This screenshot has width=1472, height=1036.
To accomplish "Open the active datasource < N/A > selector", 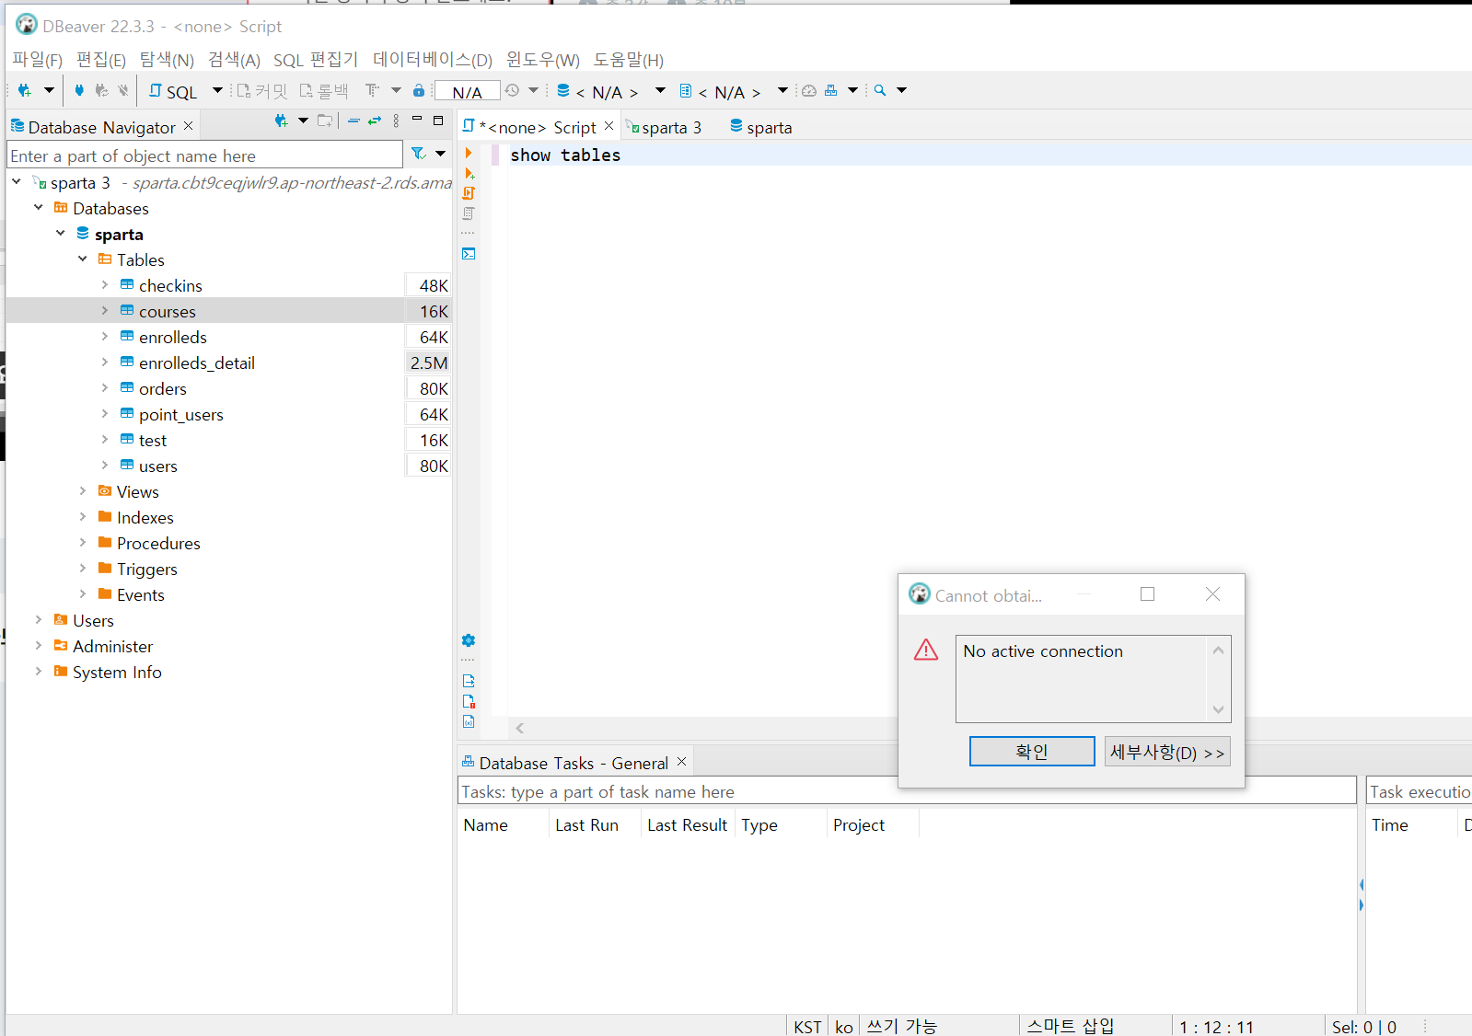I will click(x=611, y=91).
